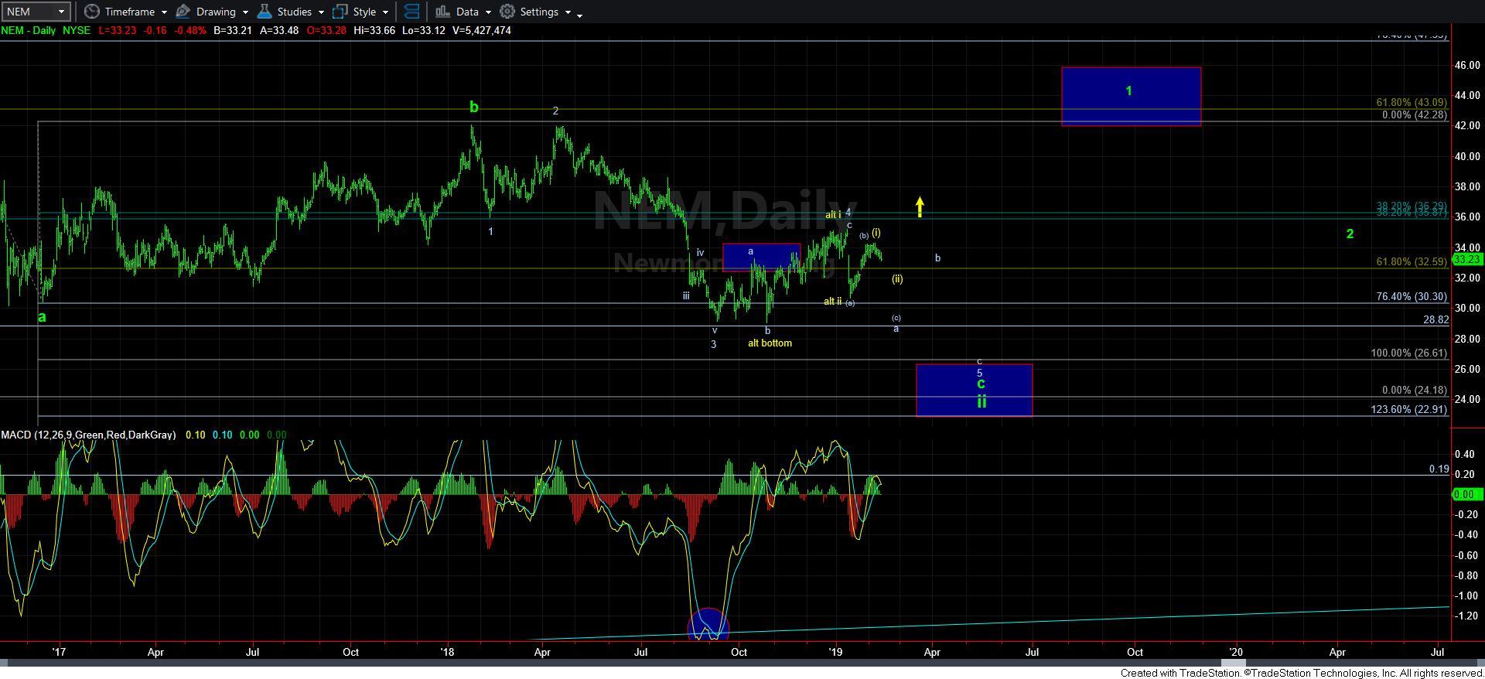Select the MACD (12,26,9) study label
The image size is (1485, 679).
pyautogui.click(x=88, y=435)
